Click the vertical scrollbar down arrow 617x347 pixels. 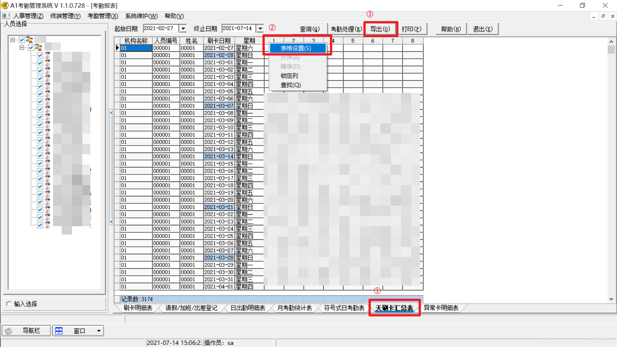point(611,299)
